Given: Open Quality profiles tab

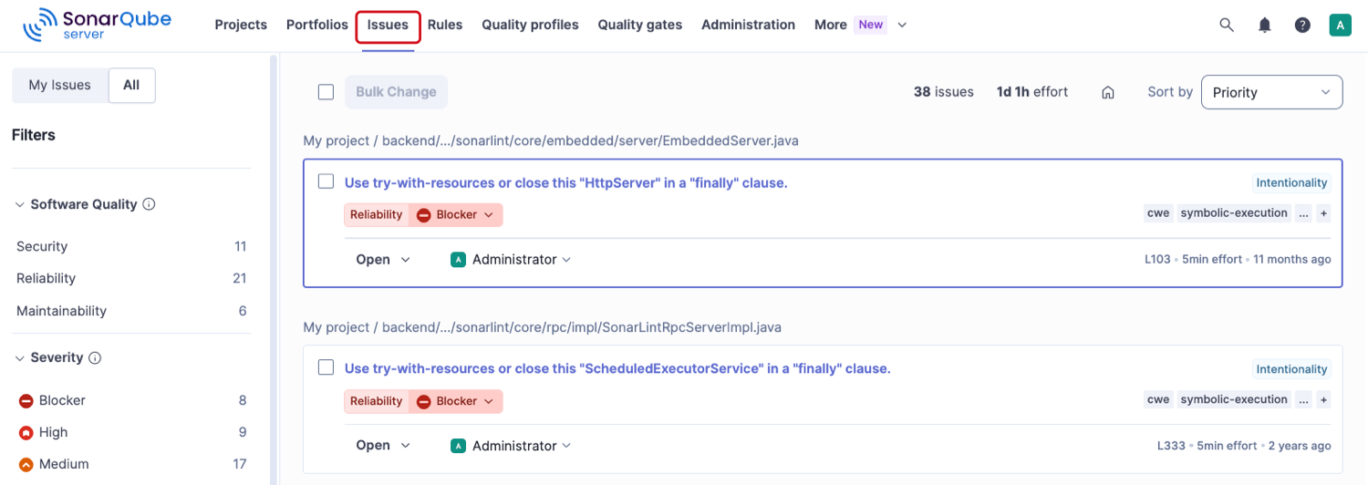Looking at the screenshot, I should click(530, 25).
